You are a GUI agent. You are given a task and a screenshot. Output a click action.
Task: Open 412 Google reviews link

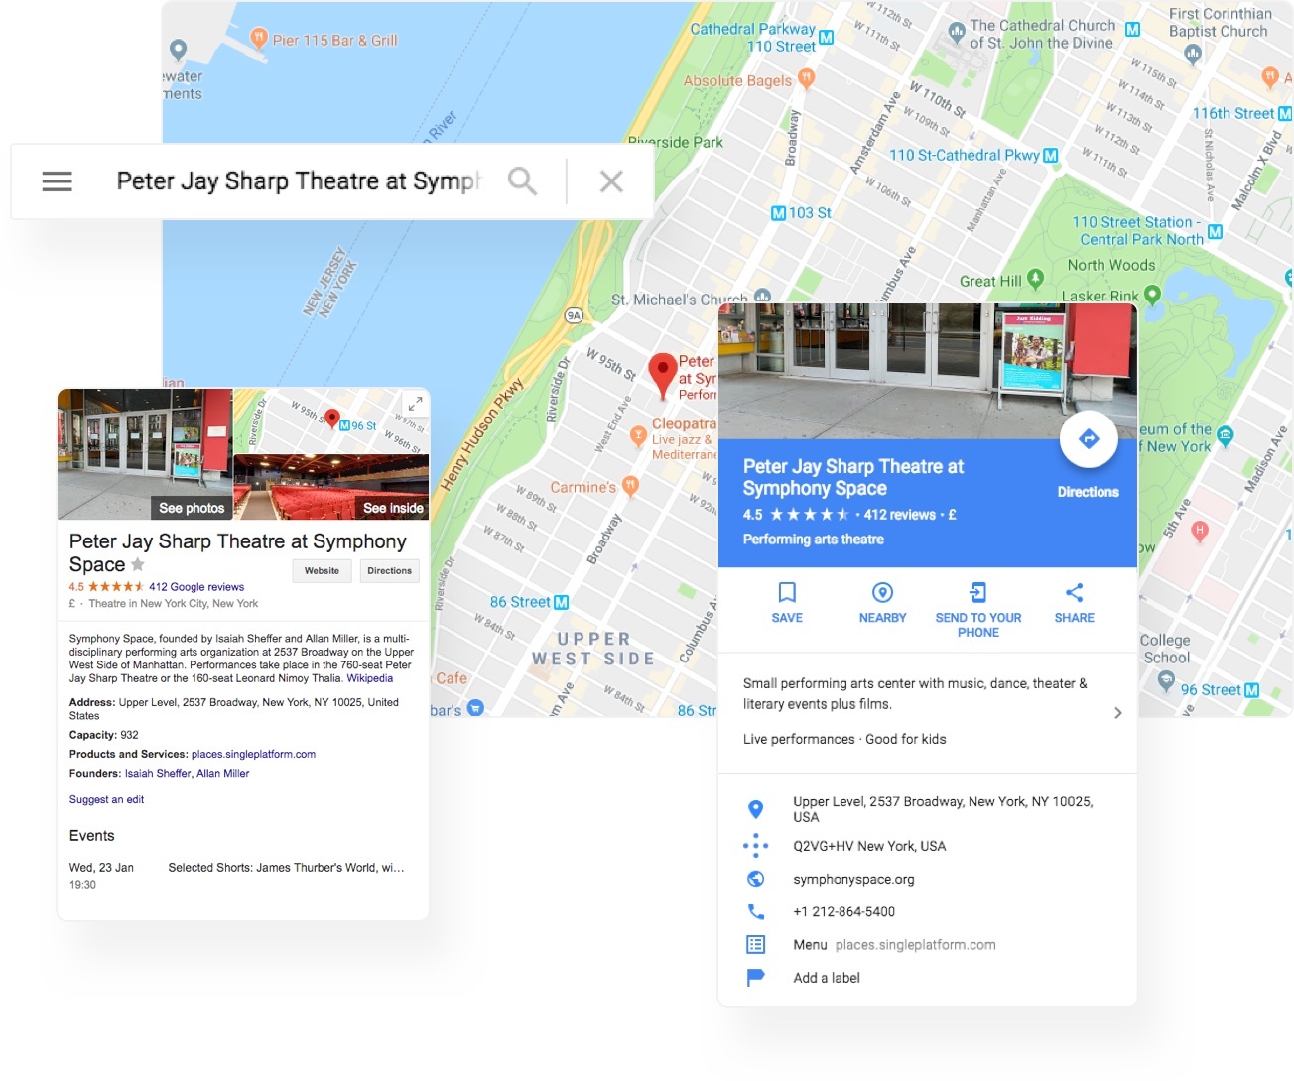click(x=196, y=587)
